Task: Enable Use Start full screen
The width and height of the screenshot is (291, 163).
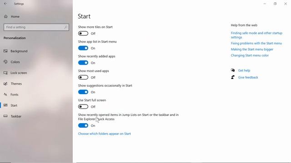Action: [x=83, y=107]
